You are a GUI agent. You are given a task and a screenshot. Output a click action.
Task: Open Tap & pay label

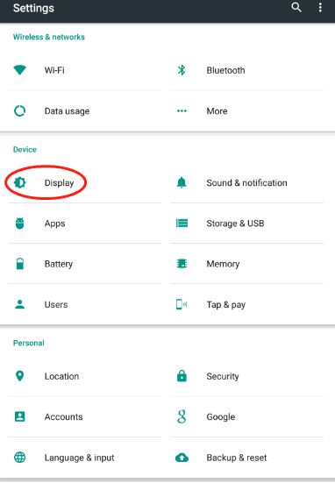point(226,305)
